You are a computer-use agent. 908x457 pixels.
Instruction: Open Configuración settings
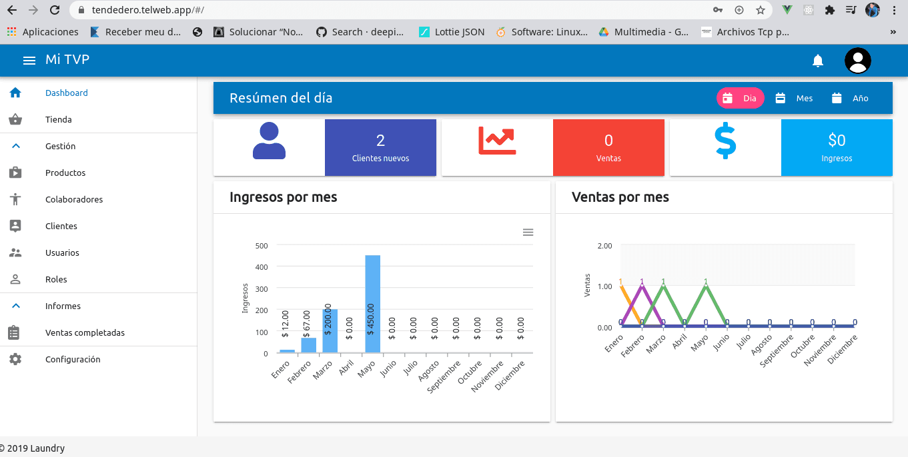99,359
